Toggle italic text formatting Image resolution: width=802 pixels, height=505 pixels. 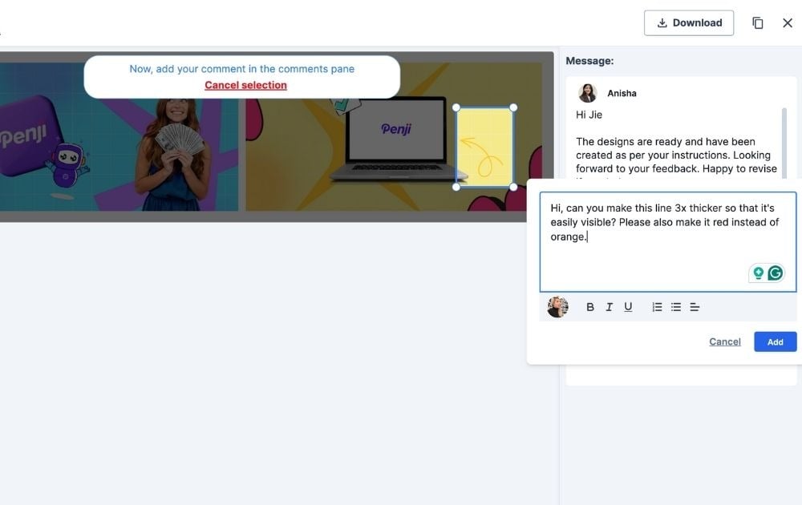(x=609, y=307)
